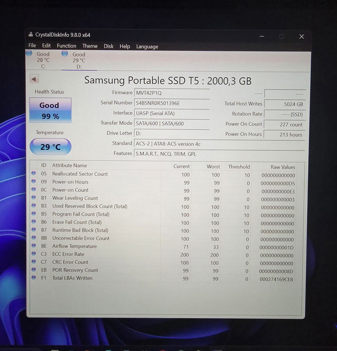Viewport: 337px width, 351px height.
Task: Click the Current column header
Action: tap(181, 166)
